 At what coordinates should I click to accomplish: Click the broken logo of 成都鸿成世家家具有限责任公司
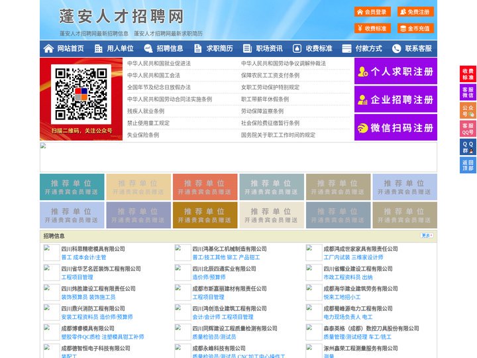(313, 253)
